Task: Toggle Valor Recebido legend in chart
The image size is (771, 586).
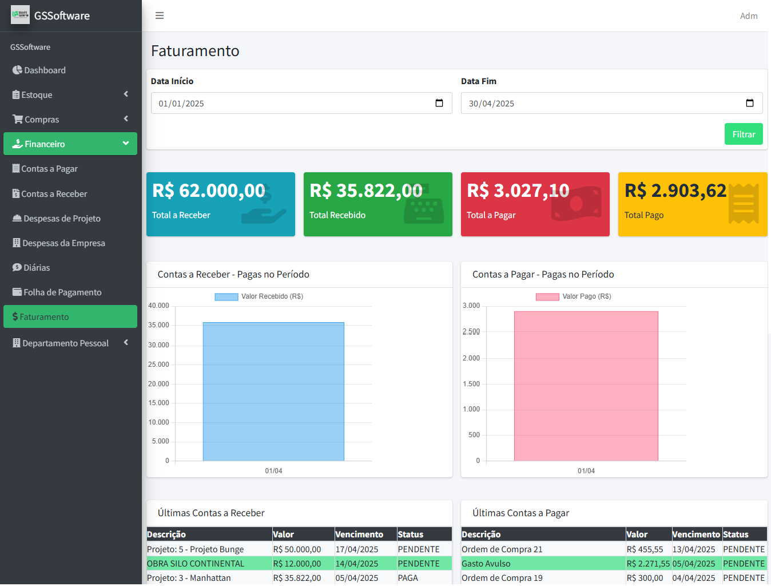Action: (x=259, y=296)
